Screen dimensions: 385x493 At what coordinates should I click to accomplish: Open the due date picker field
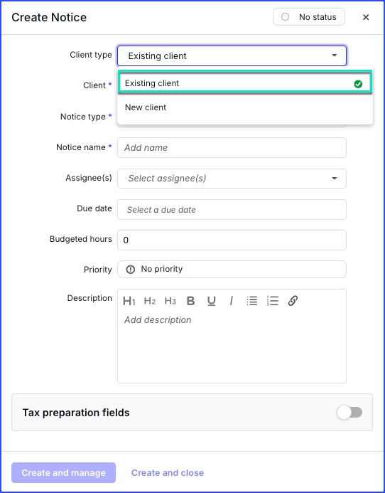[x=232, y=210]
